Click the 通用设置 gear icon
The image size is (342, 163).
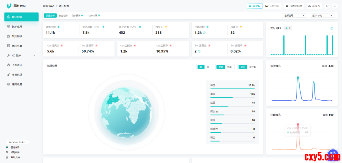click(x=9, y=84)
